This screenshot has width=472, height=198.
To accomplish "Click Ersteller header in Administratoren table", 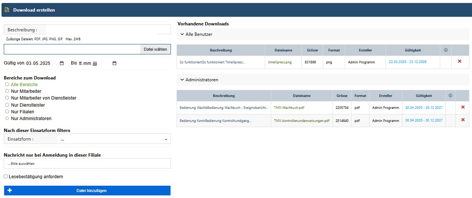I will tap(386, 96).
